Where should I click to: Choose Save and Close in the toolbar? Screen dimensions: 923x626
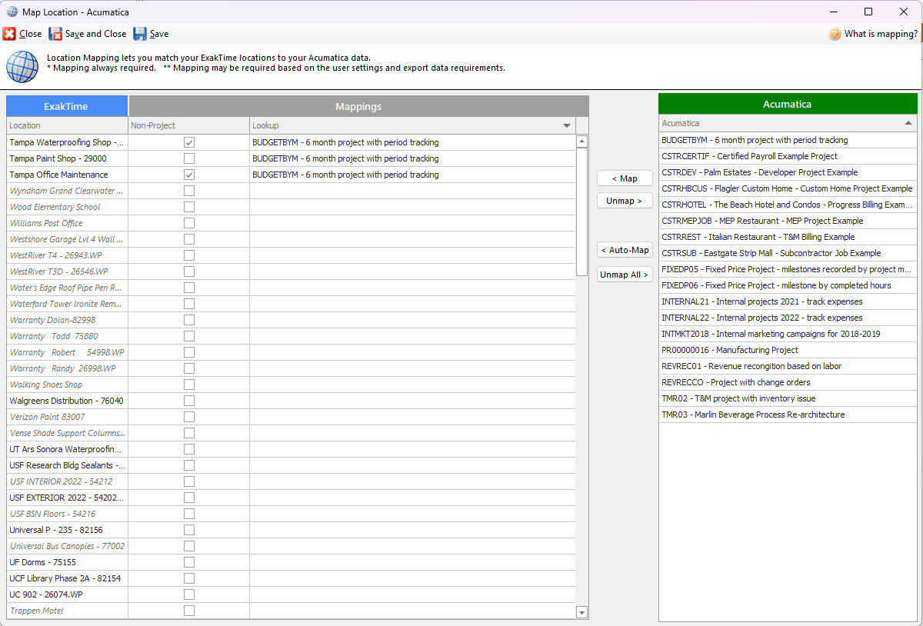88,34
